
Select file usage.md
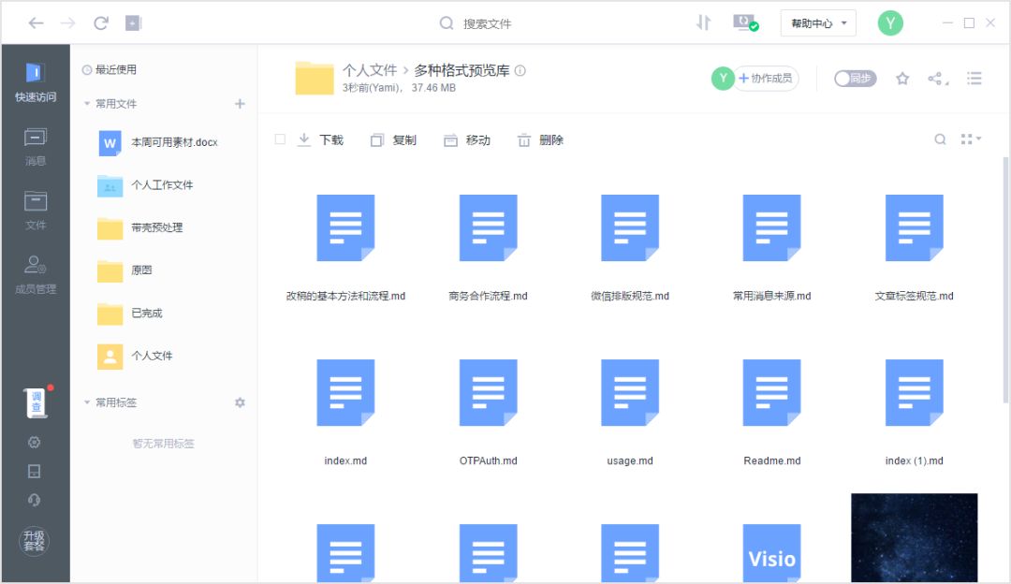coord(630,413)
